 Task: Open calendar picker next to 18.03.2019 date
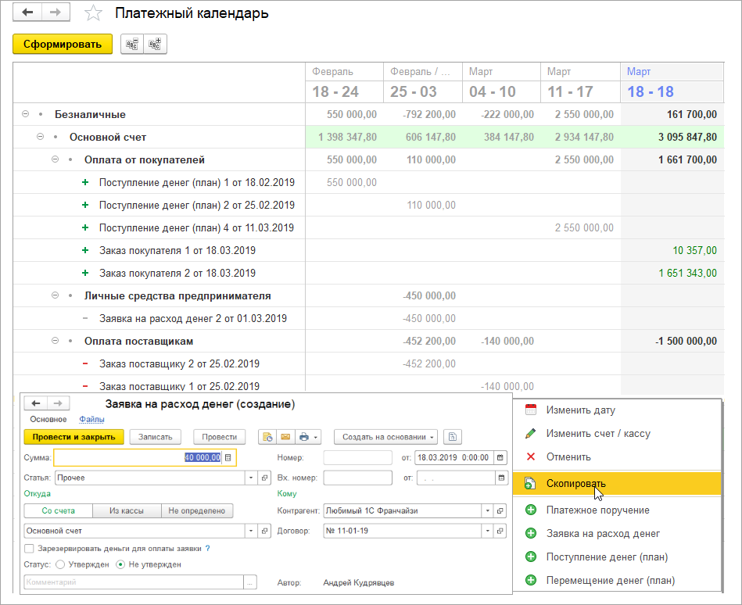(x=500, y=457)
